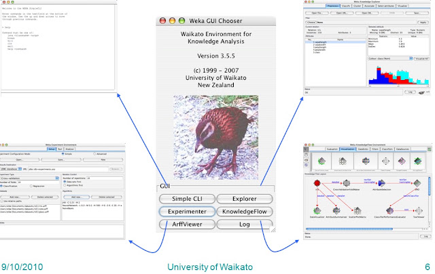Click the URL input field in Experimenter
This screenshot has width=435, height=274.
coord(68,169)
